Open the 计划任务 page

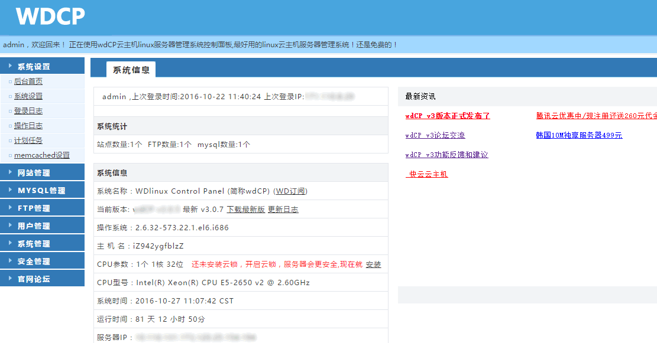[x=28, y=141]
